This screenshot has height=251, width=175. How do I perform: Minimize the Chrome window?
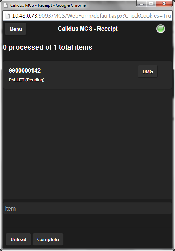coord(141,4)
